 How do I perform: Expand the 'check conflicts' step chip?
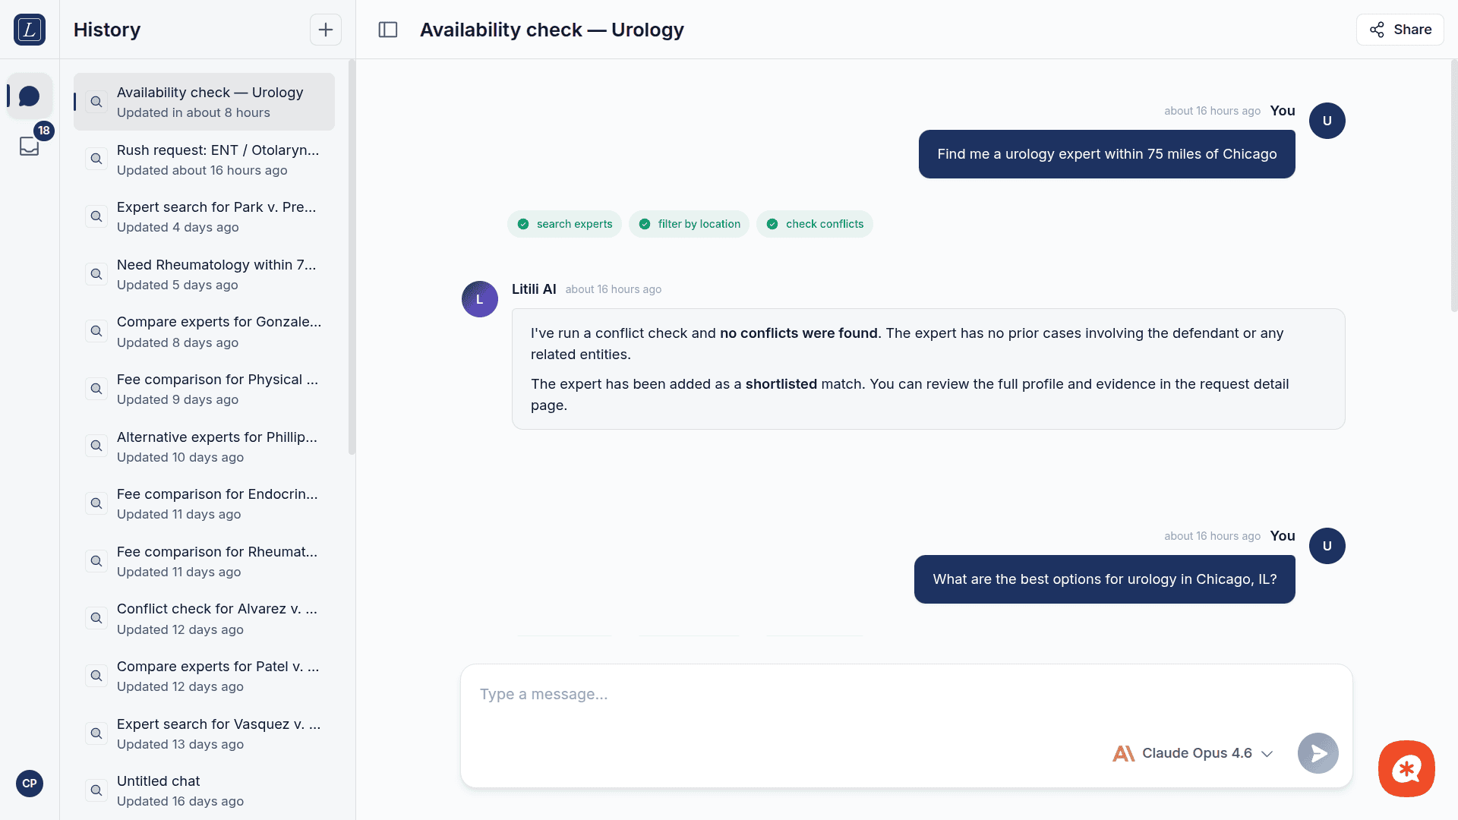coord(814,224)
